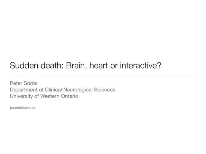This screenshot has width=206, height=154.
Task: Click the word "Ontario"
Action: coord(70,96)
